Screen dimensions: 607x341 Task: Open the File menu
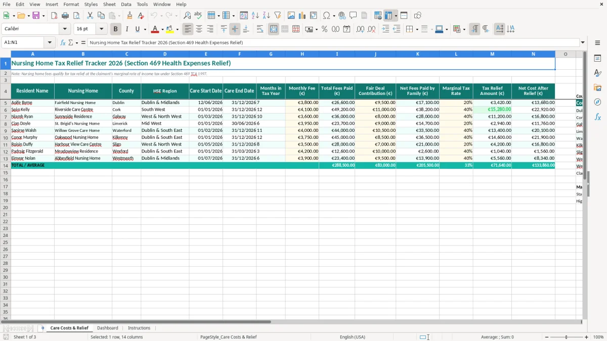(7, 4)
